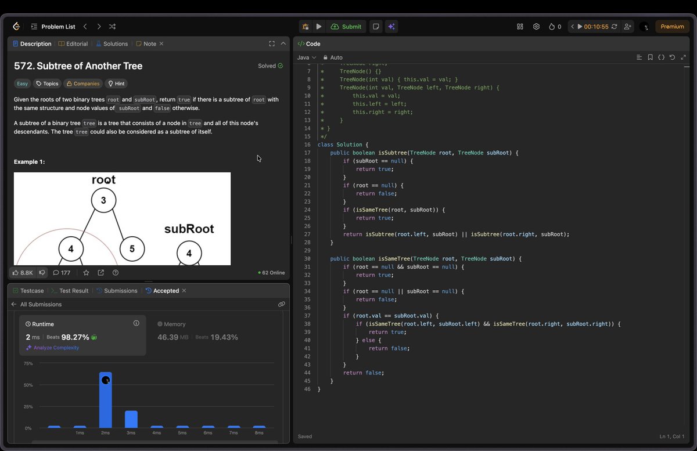The width and height of the screenshot is (697, 451).
Task: Close the Accepted tab
Action: click(x=184, y=290)
